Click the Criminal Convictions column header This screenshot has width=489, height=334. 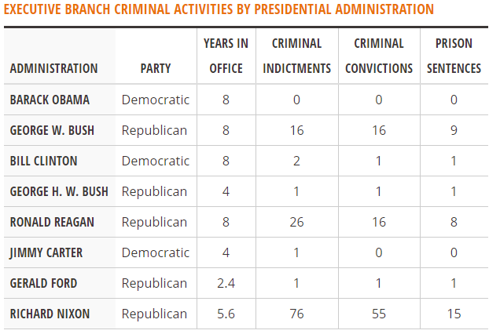[x=379, y=56]
